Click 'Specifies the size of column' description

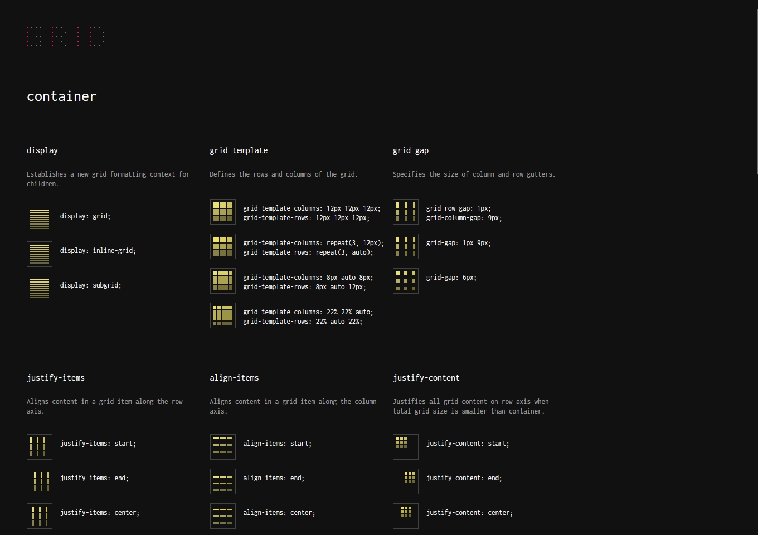point(474,174)
